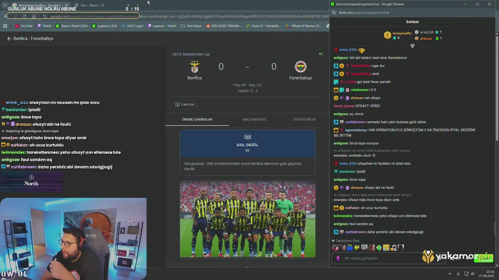499x280 pixels.
Task: Click the Takipçilere Özel heart label
Action: [x=345, y=241]
